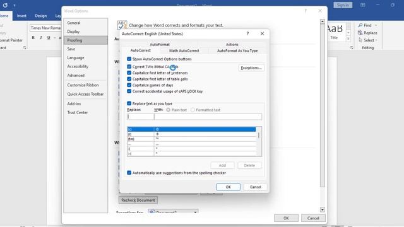Switch to the Actions tab

(232, 45)
